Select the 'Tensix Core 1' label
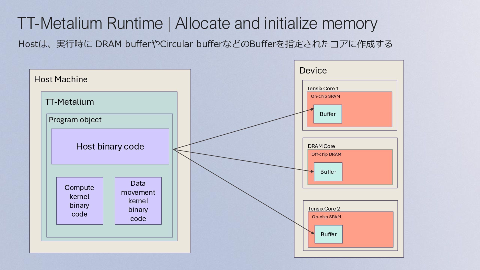Viewport: 480px width, 270px height. (x=323, y=88)
